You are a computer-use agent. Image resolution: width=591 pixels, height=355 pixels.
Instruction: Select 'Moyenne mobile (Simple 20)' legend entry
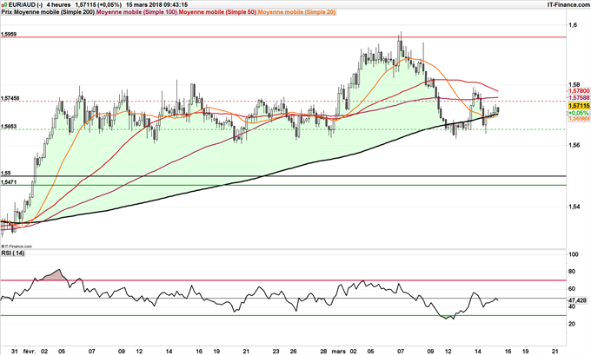click(296, 12)
